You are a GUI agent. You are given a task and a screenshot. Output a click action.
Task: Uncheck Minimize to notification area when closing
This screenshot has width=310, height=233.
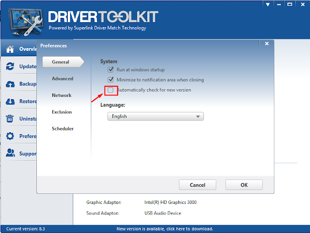coord(110,80)
